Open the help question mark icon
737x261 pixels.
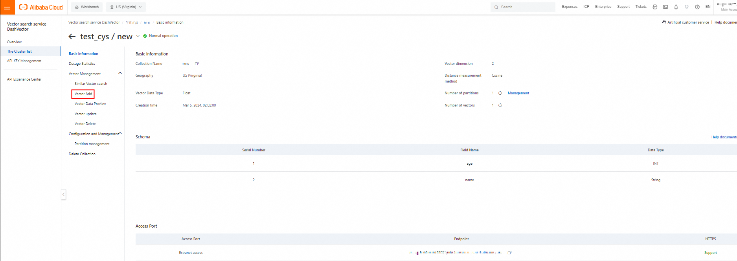697,7
